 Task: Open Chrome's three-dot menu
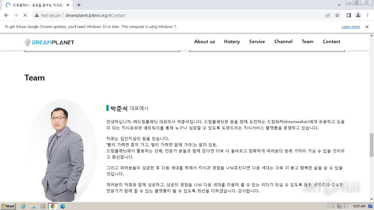(x=368, y=15)
